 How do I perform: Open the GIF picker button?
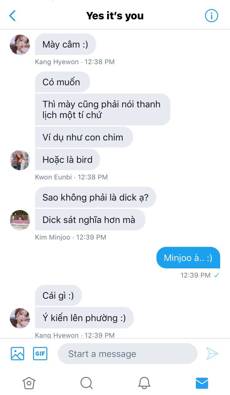(40, 354)
